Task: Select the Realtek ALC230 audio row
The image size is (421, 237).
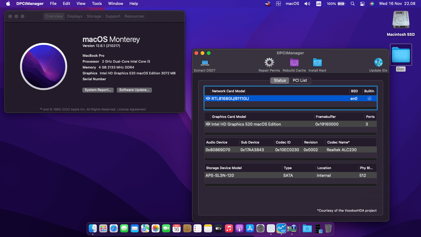Action: (291, 150)
